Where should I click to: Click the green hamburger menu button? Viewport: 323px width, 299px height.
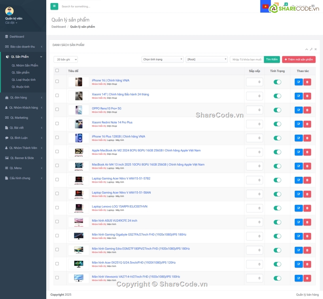click(x=54, y=6)
